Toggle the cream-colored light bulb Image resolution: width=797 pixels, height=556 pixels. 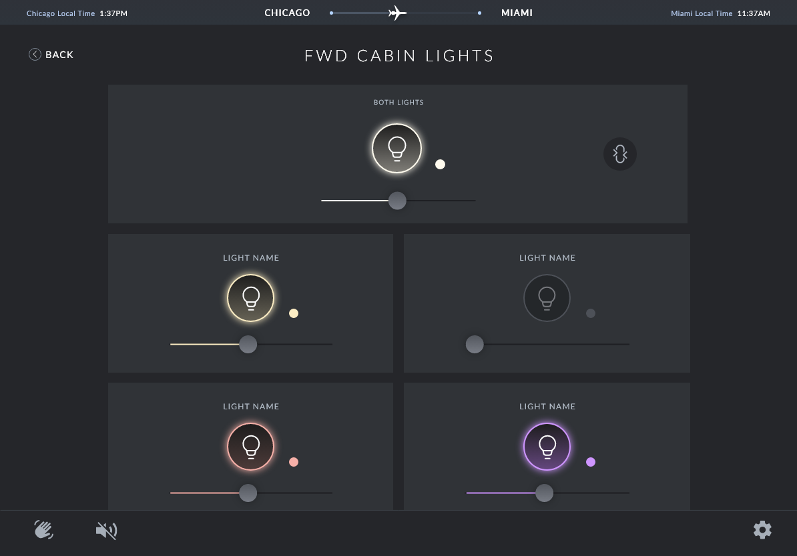[250, 298]
